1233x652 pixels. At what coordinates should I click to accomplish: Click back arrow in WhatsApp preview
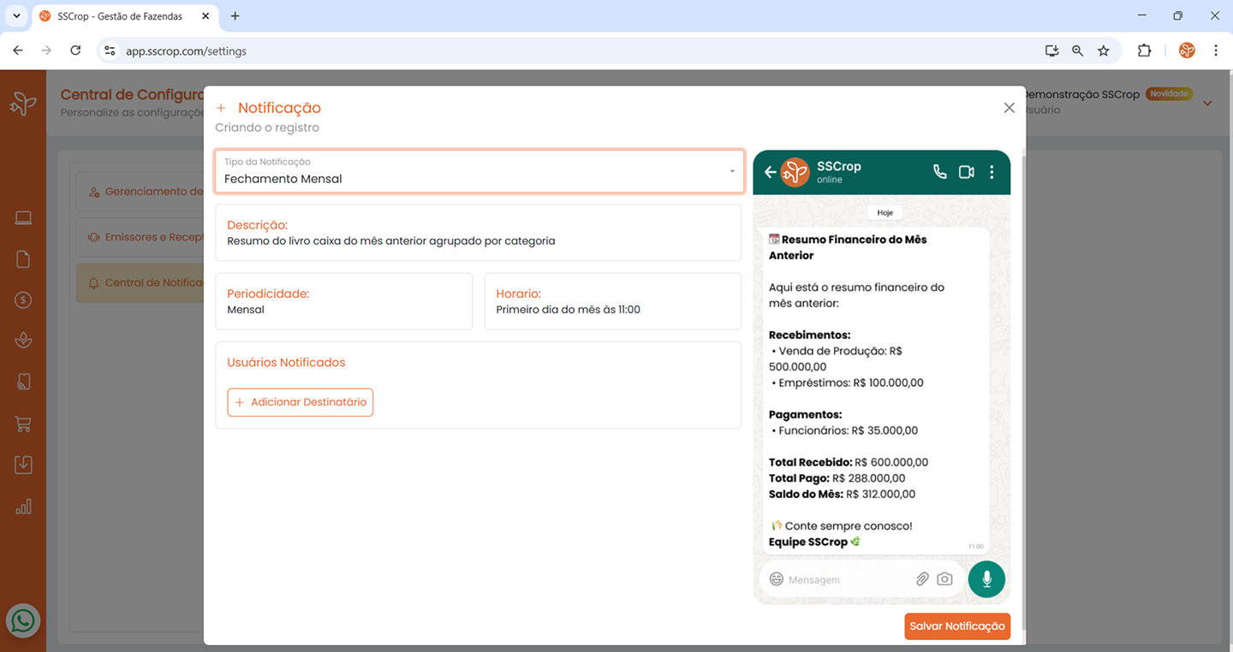click(x=770, y=172)
